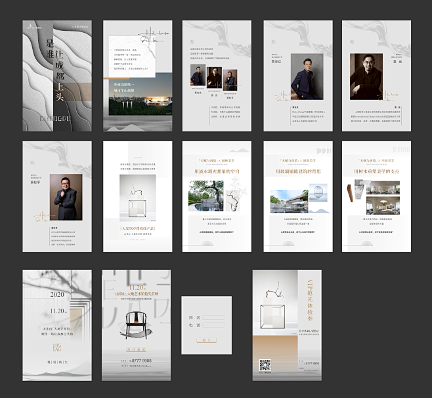Click the 悦|望|新|生 slogan text
Image resolution: width=432 pixels, height=398 pixels.
coord(57,362)
